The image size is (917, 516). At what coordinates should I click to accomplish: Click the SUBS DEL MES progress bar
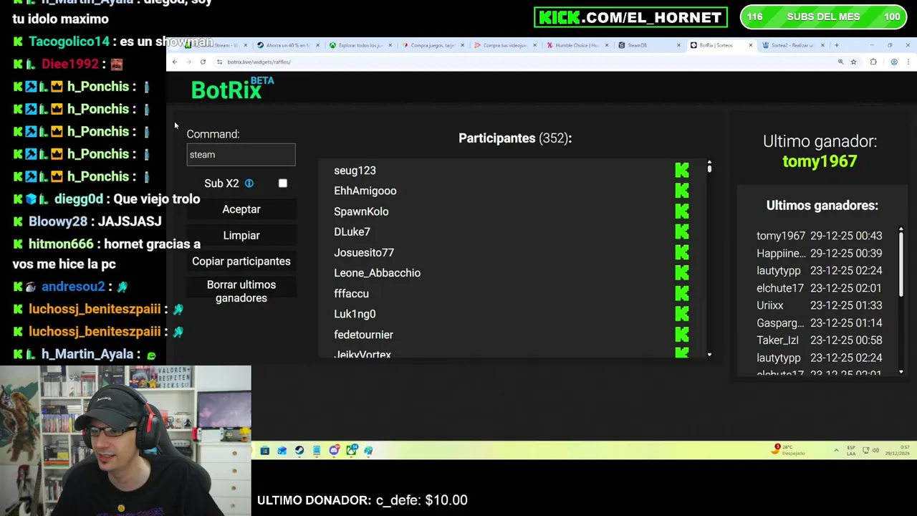point(823,17)
